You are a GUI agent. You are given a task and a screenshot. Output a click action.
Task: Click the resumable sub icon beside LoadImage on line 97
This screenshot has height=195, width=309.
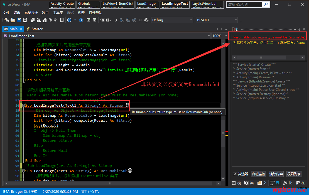(x=130, y=170)
